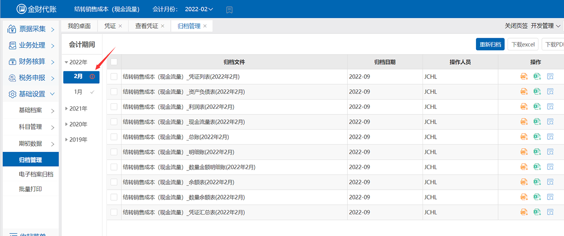Open the 会计月份 2022-02 dropdown
564x236 pixels.
pos(199,9)
